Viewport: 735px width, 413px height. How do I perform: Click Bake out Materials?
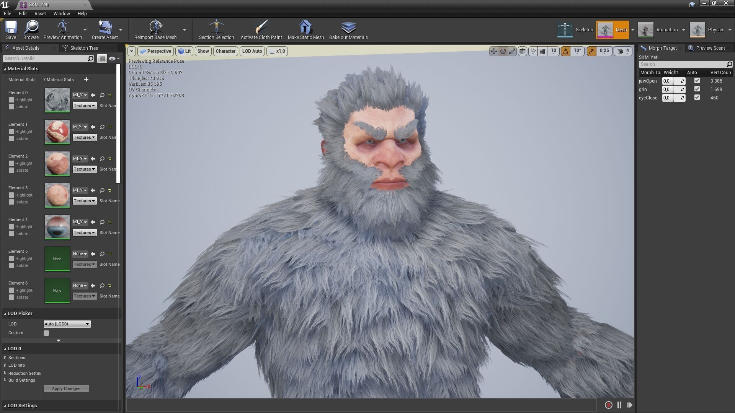click(348, 30)
